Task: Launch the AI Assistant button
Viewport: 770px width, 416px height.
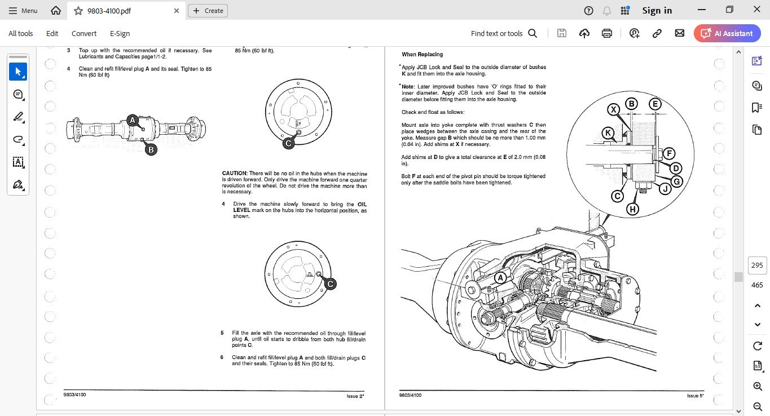Action: [727, 33]
